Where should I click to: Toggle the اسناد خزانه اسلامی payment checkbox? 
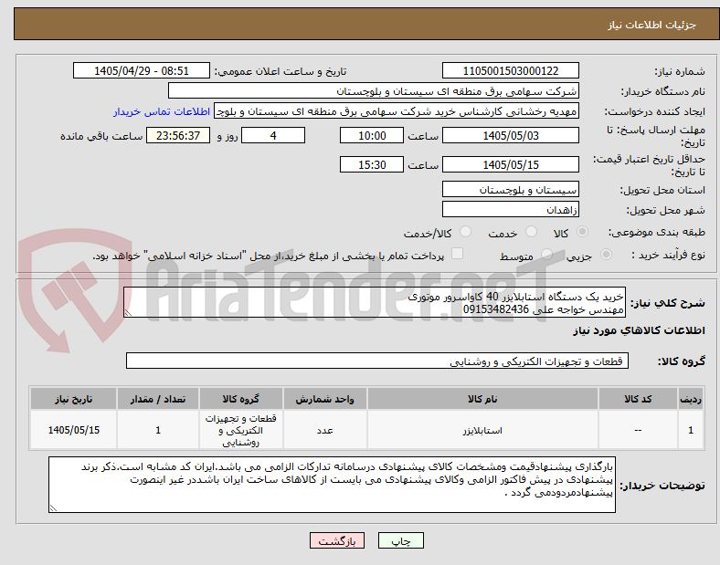[457, 254]
